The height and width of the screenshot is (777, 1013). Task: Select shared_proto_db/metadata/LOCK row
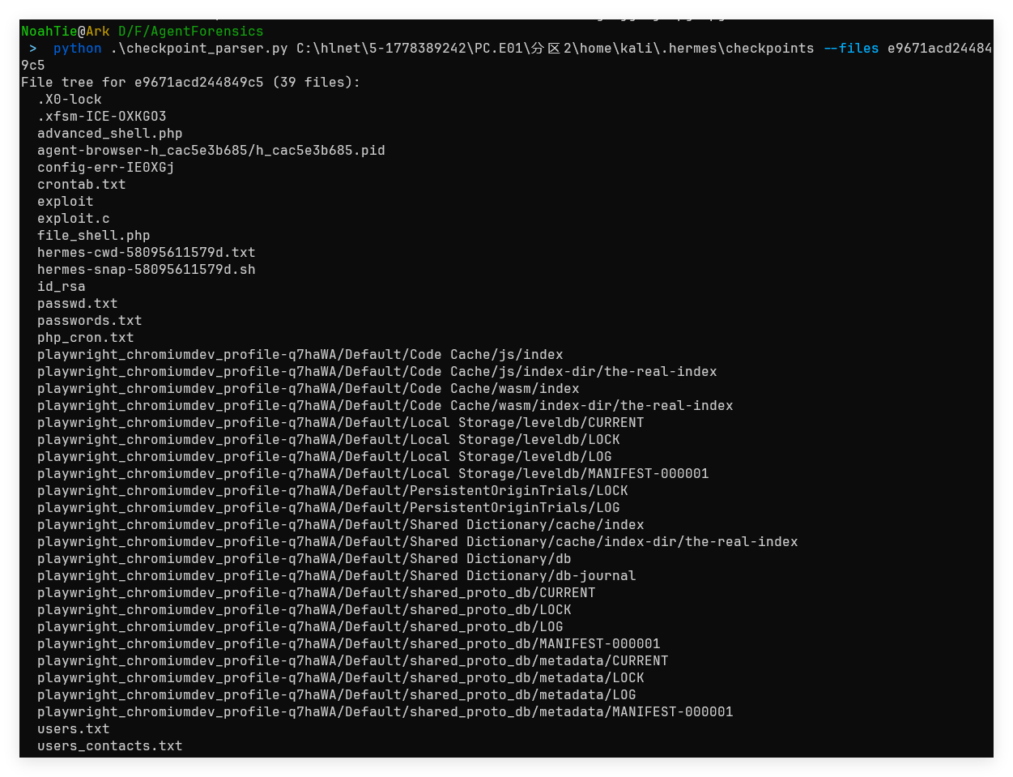click(x=341, y=678)
